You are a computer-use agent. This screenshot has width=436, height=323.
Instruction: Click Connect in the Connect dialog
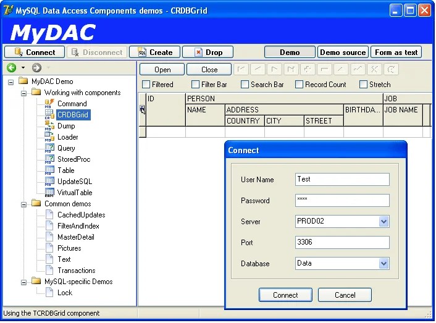point(285,295)
